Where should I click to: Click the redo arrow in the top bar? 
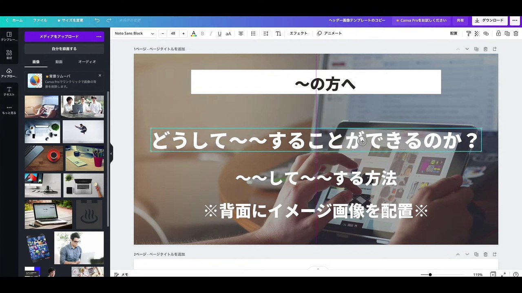(x=109, y=20)
